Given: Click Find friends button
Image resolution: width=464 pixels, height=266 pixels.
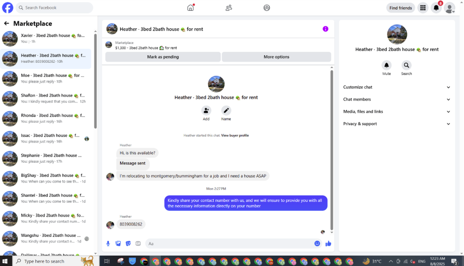Looking at the screenshot, I should coord(401,8).
